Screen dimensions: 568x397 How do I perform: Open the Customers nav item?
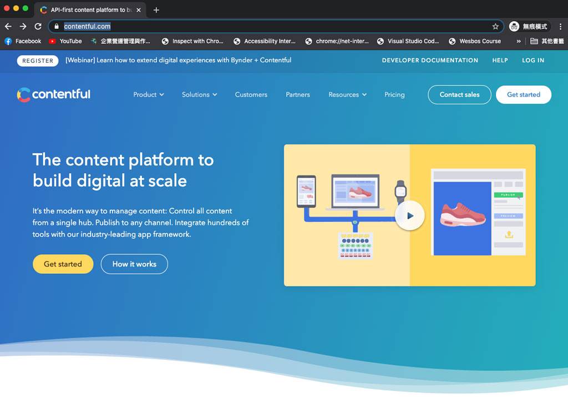[251, 94]
